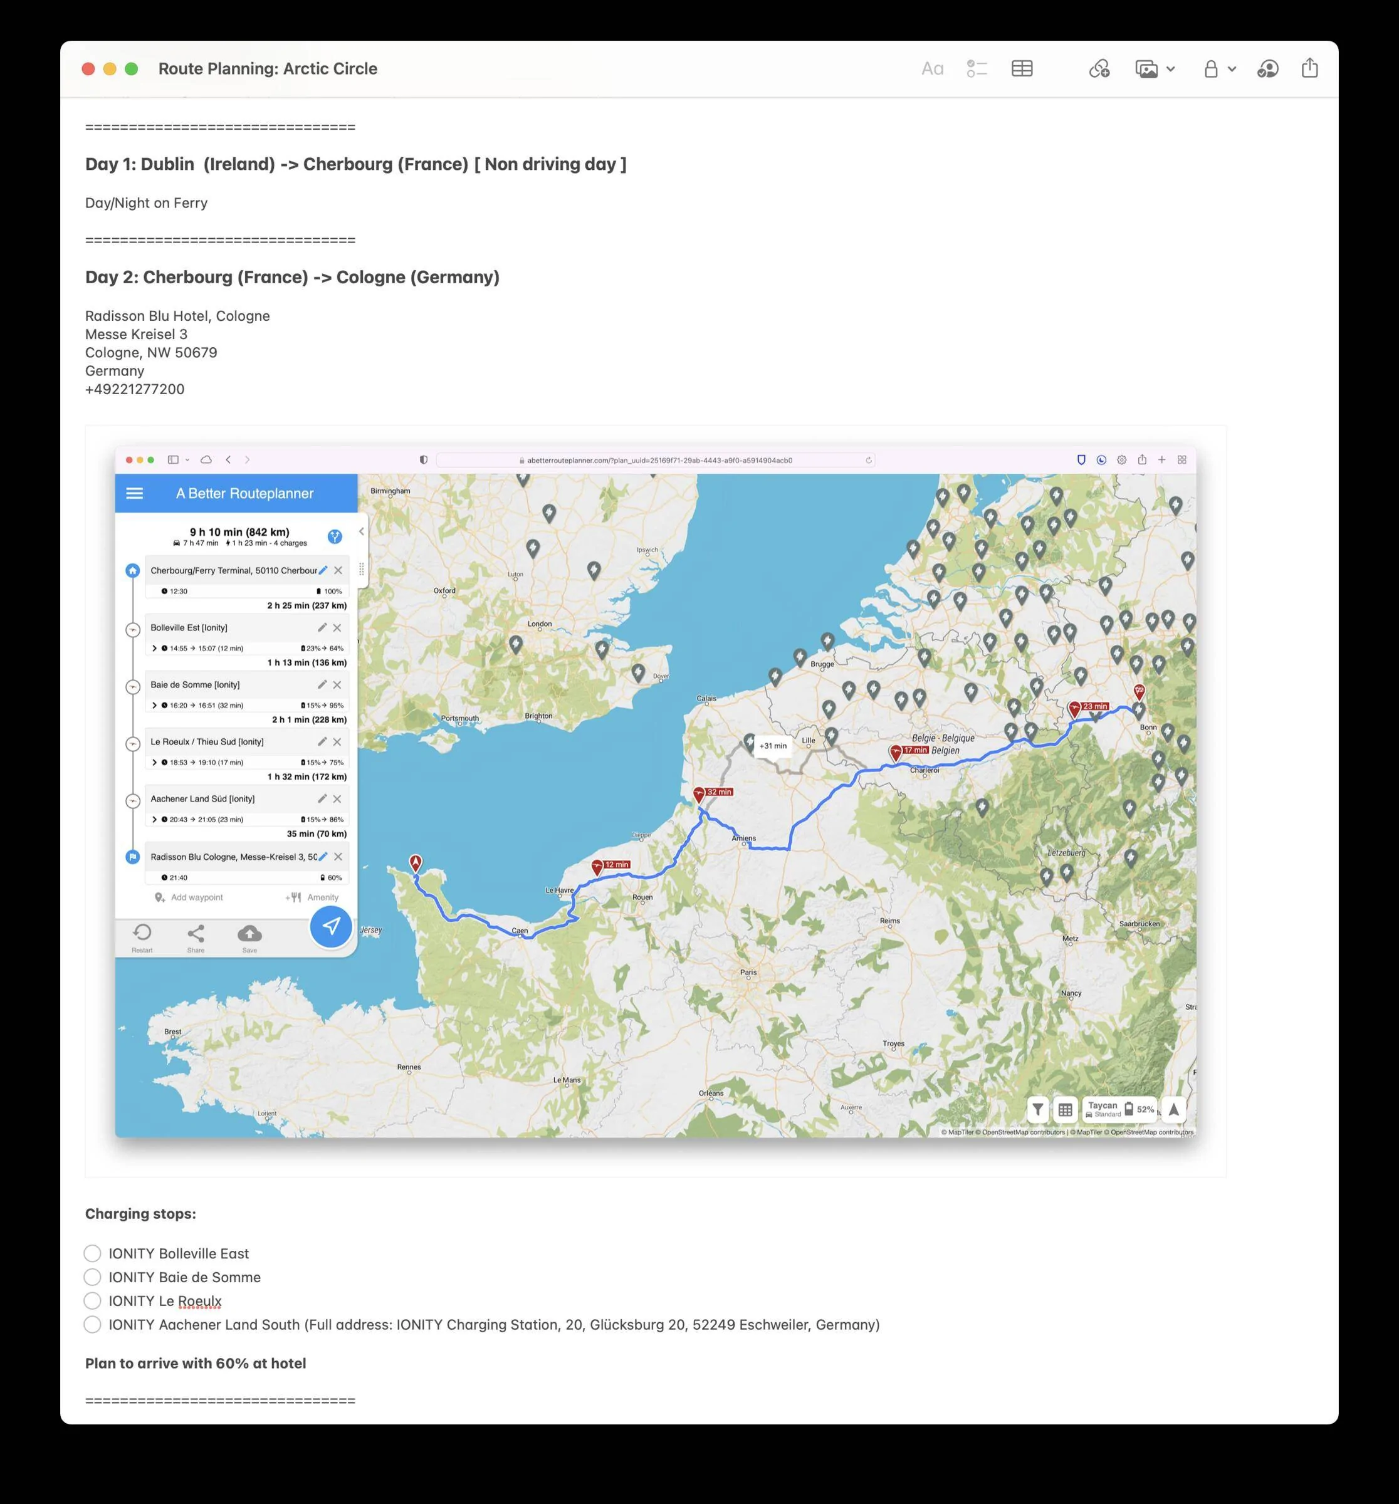
Task: Edit the Baie de Somme [Ionity] stop
Action: (x=322, y=685)
